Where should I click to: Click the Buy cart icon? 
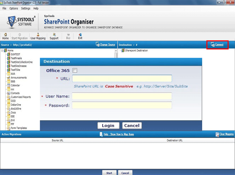click(x=68, y=35)
